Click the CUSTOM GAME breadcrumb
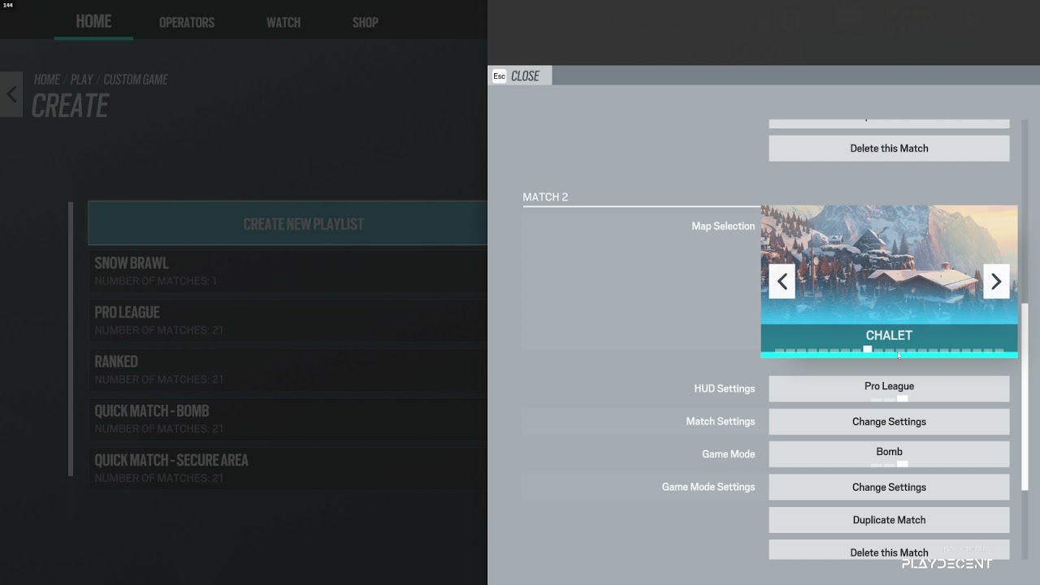This screenshot has width=1040, height=585. (x=136, y=80)
